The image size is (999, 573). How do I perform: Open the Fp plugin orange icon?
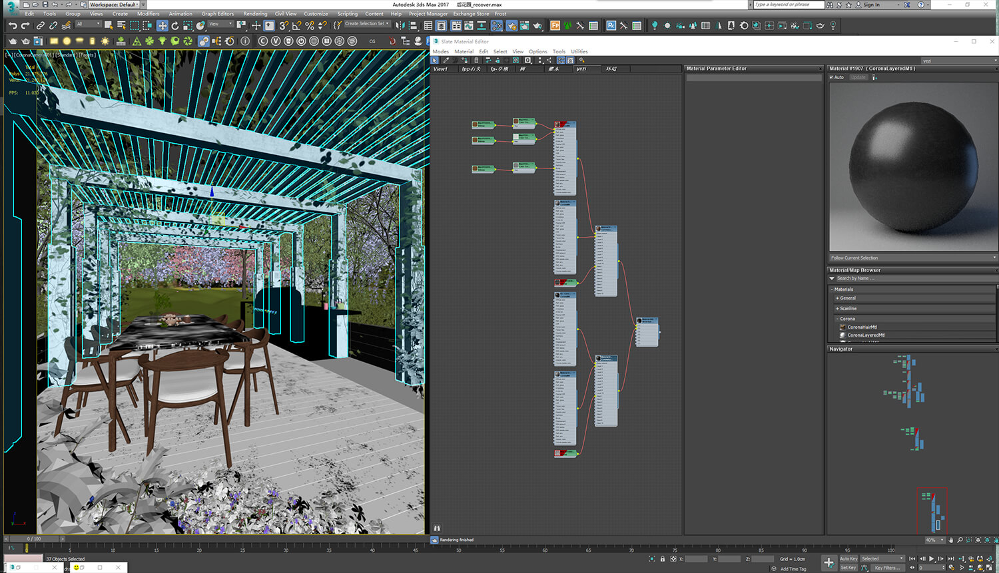pyautogui.click(x=555, y=26)
